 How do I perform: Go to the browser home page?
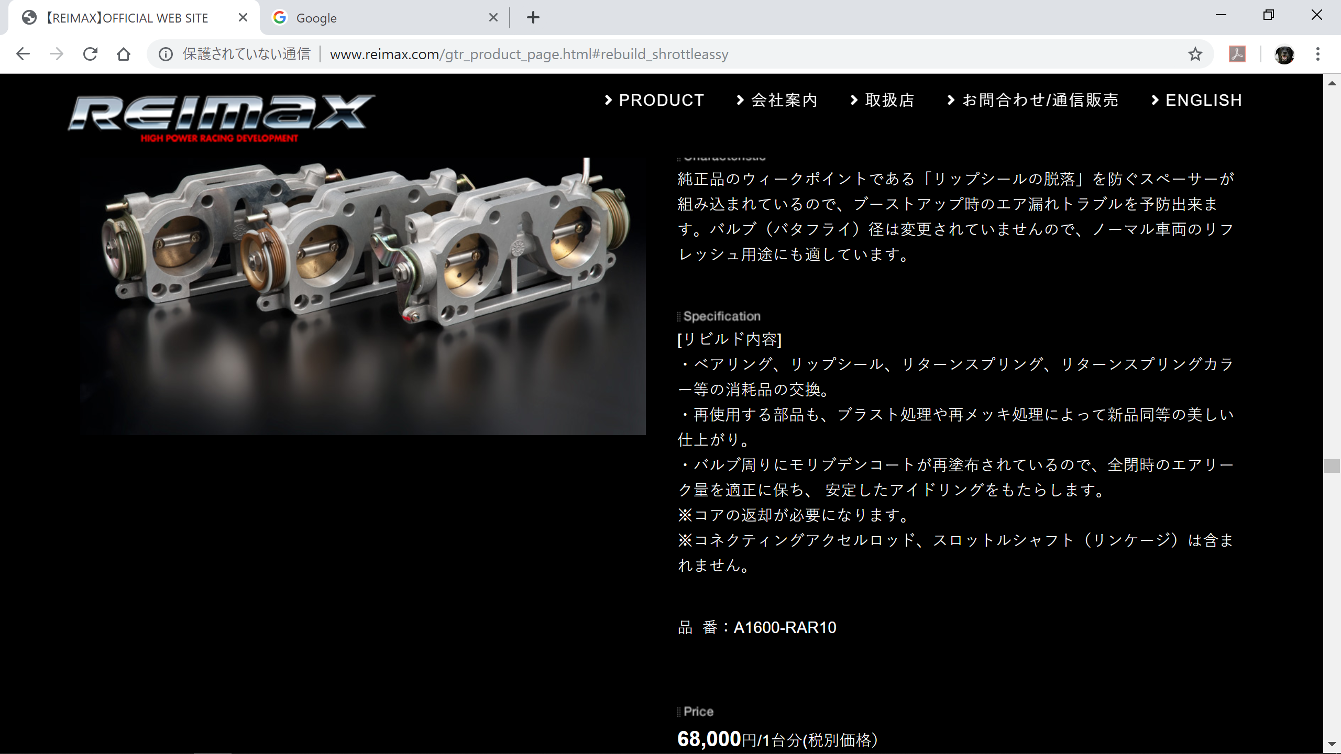click(x=124, y=54)
